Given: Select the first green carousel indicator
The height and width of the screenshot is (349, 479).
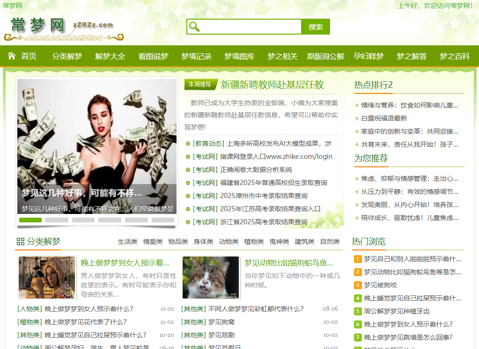Looking at the screenshot, I should [30, 220].
